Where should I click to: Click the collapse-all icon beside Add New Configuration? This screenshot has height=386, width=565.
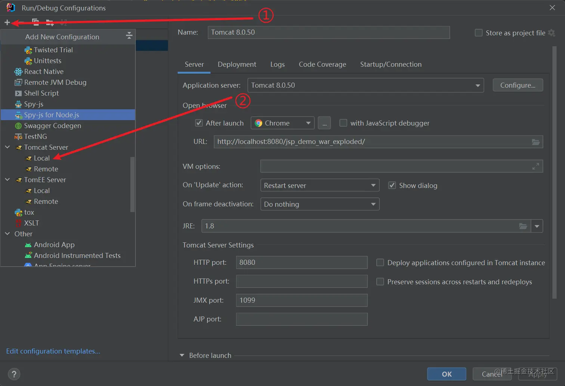click(129, 35)
